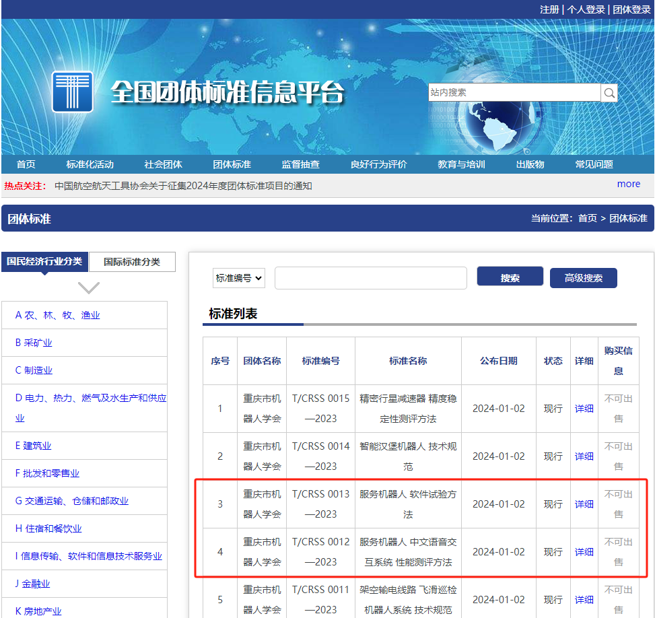
Task: Open 注册 link at top right
Action: [549, 9]
